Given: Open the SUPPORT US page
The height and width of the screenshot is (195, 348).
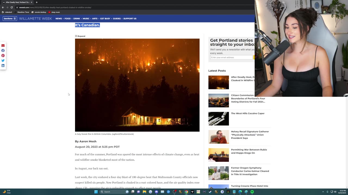Looking at the screenshot, I should point(130,18).
